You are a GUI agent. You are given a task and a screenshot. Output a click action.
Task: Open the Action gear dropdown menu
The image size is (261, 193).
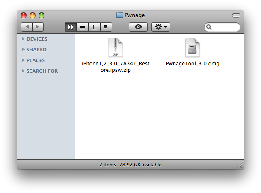pyautogui.click(x=161, y=27)
